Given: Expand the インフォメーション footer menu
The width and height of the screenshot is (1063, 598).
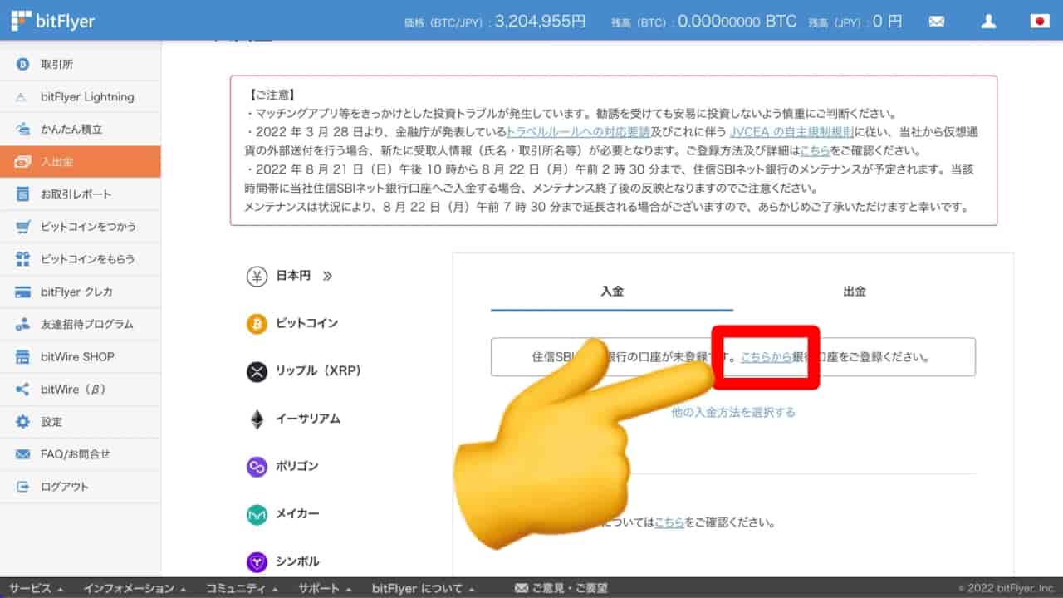Looking at the screenshot, I should tap(135, 588).
